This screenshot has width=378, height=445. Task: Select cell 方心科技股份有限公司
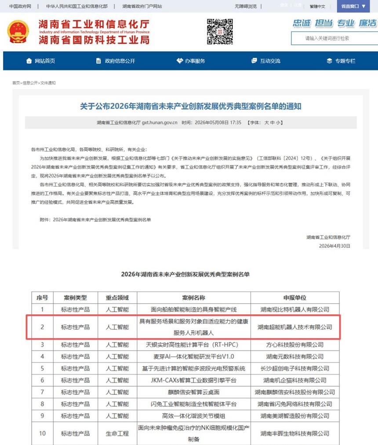[x=294, y=345]
